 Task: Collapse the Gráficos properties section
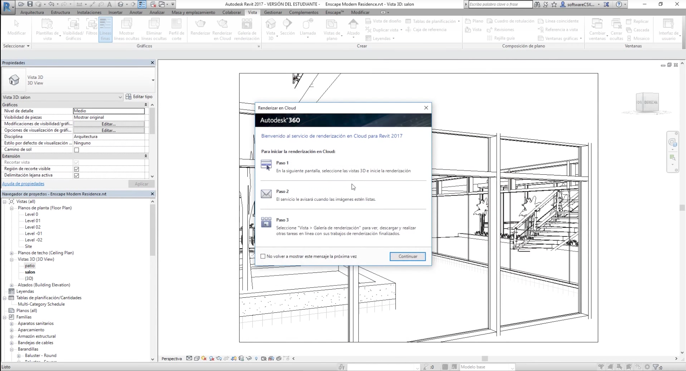[146, 105]
